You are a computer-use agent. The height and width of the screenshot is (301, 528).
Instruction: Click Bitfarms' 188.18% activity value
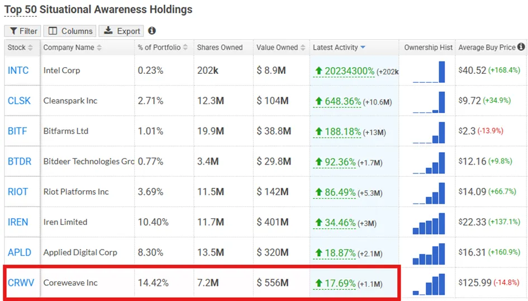337,132
